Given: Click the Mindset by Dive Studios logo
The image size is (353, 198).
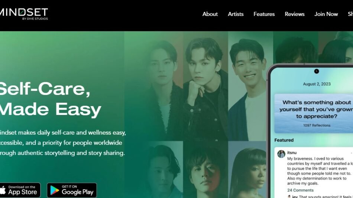Looking at the screenshot, I should point(24,14).
